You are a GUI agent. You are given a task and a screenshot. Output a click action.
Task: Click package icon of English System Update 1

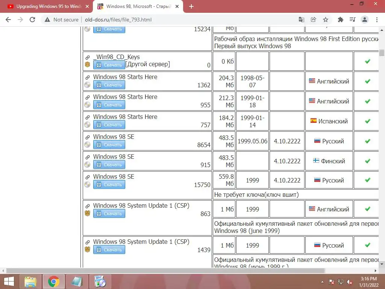(87, 213)
